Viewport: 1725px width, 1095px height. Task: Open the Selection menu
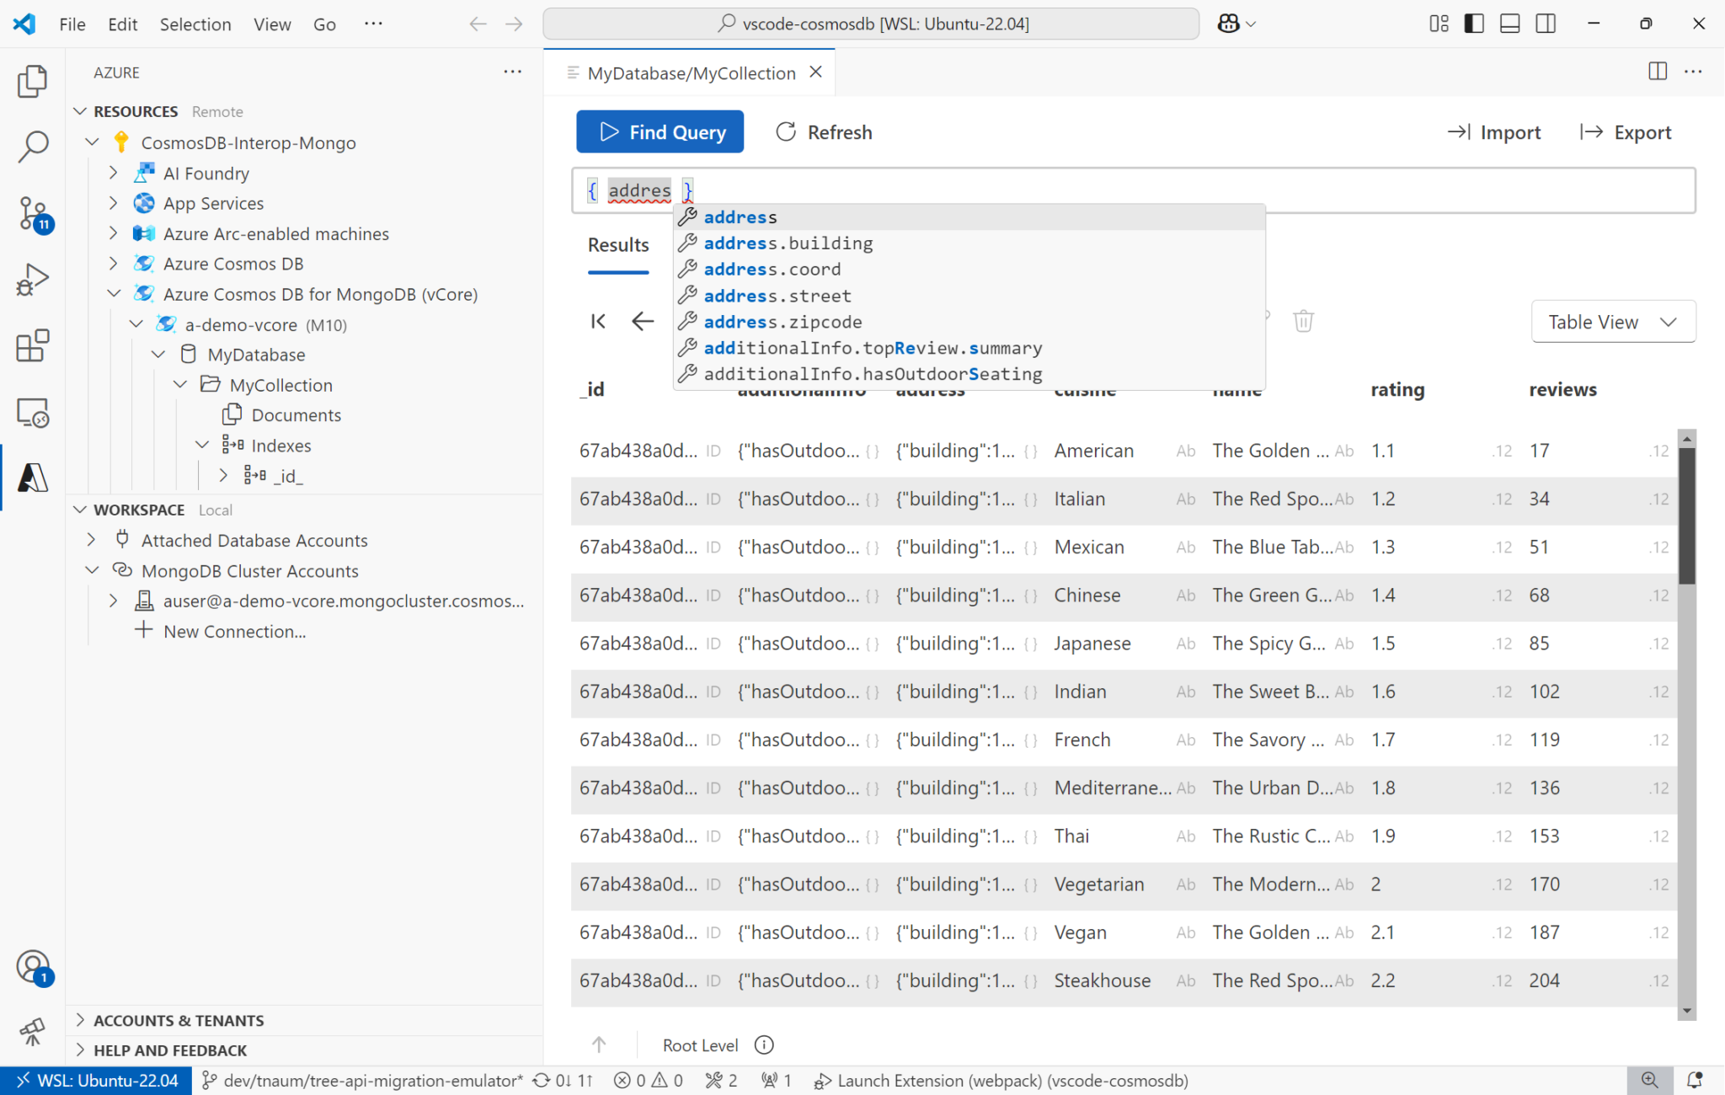click(x=195, y=24)
